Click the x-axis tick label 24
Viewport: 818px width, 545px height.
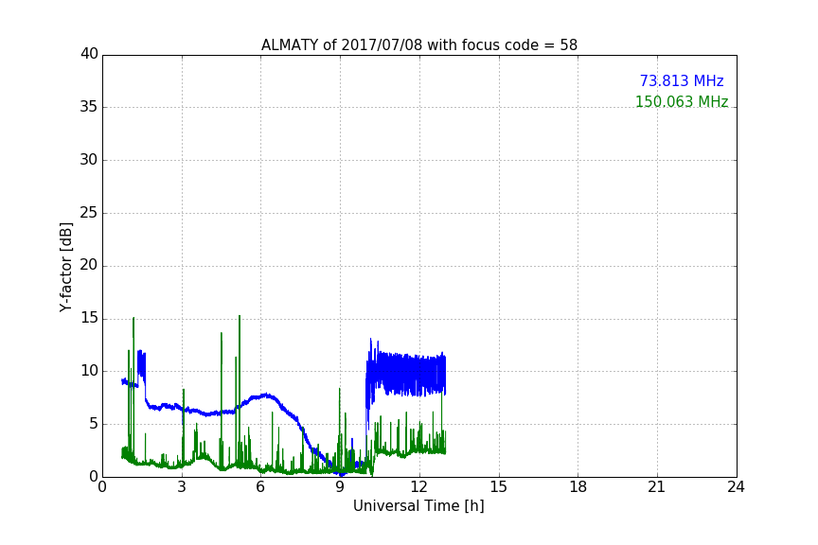(x=736, y=487)
